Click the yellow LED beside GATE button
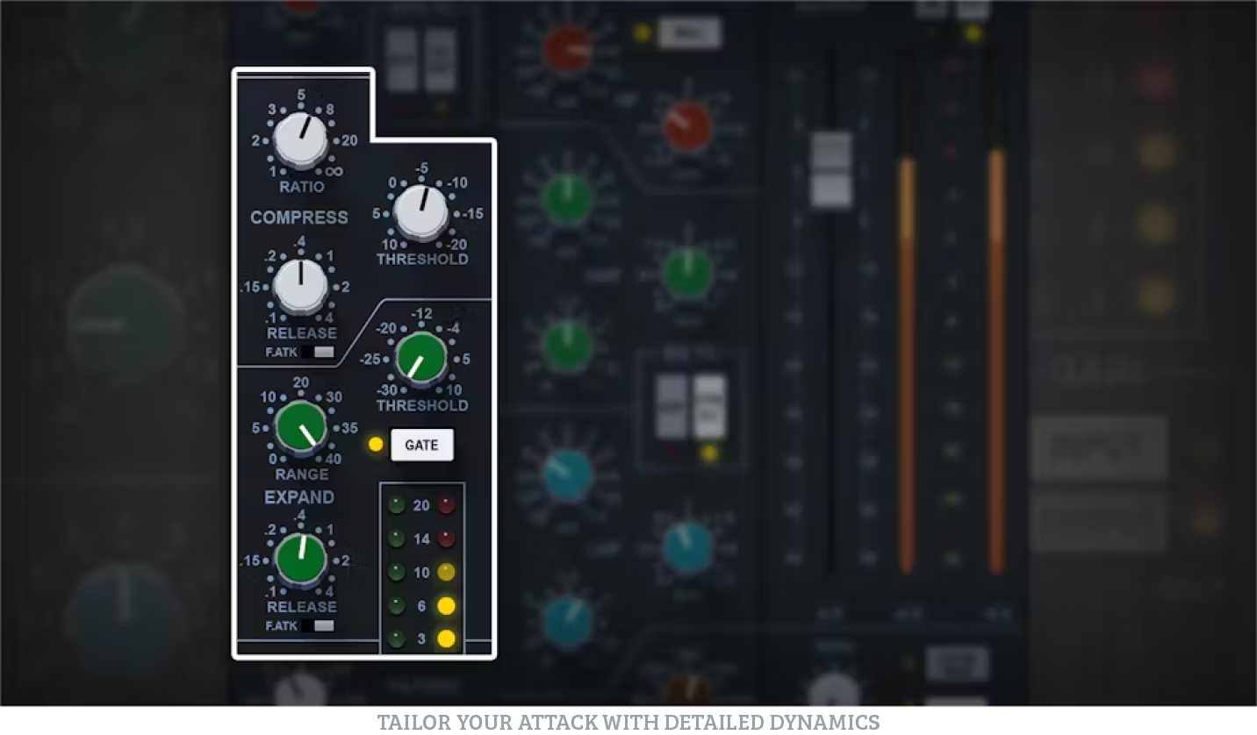Image resolution: width=1257 pixels, height=735 pixels. tap(376, 445)
